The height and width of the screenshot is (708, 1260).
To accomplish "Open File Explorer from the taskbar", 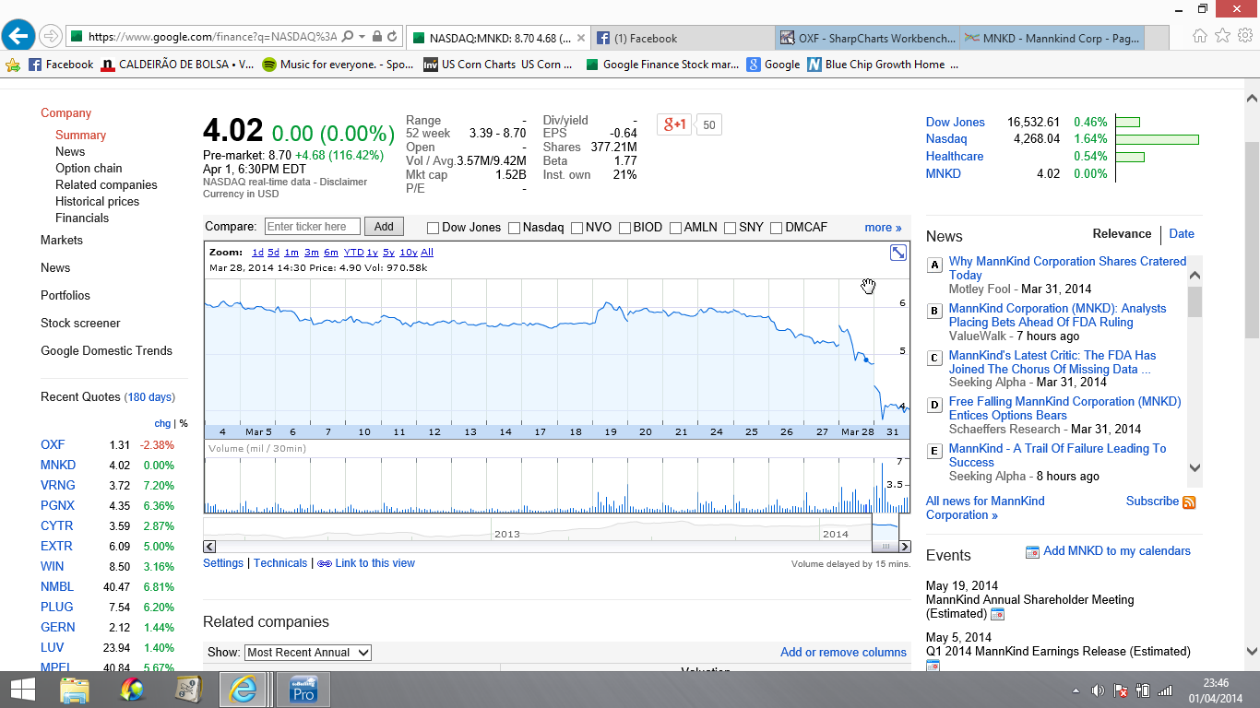I will [75, 690].
